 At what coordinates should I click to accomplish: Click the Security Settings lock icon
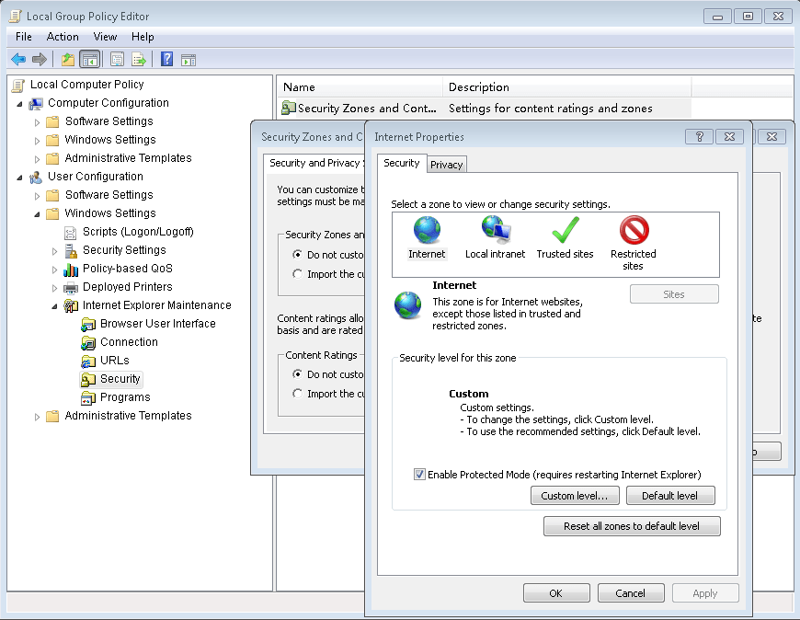[71, 250]
